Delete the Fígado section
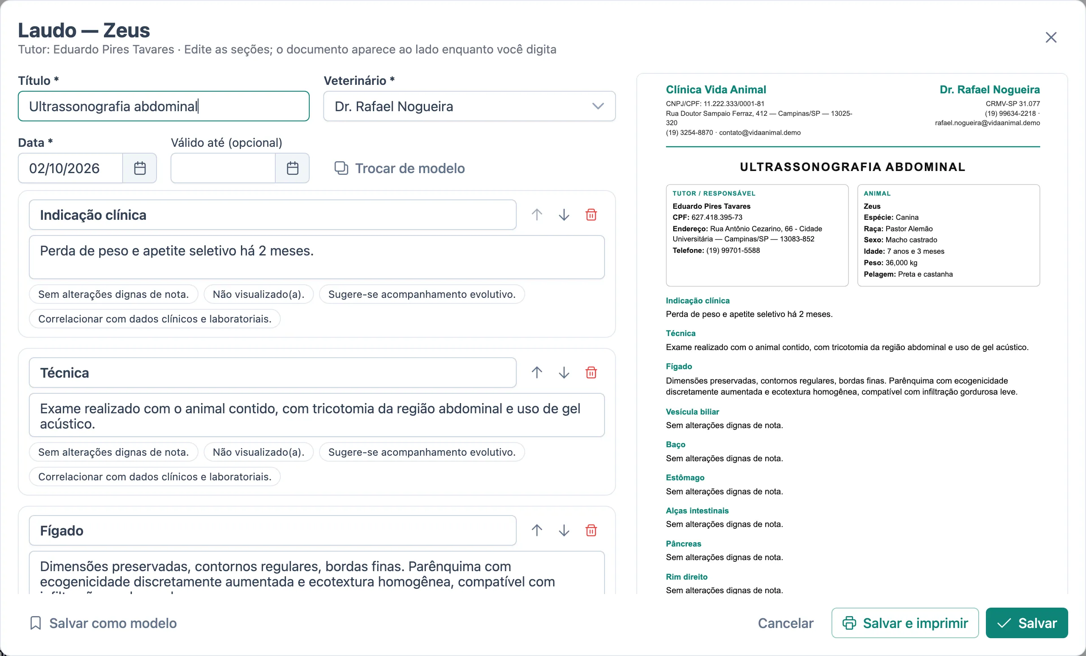The width and height of the screenshot is (1086, 656). pos(591,530)
